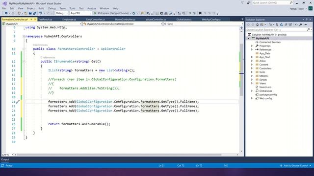
Task: Click Solution Explorer Sync with Active Document icon
Action: coord(277,25)
